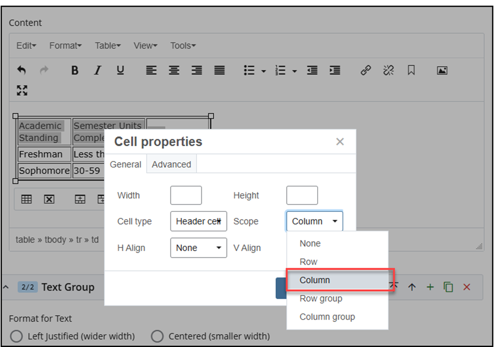Collapse the Text Group section
This screenshot has height=347, width=499.
tap(6, 287)
